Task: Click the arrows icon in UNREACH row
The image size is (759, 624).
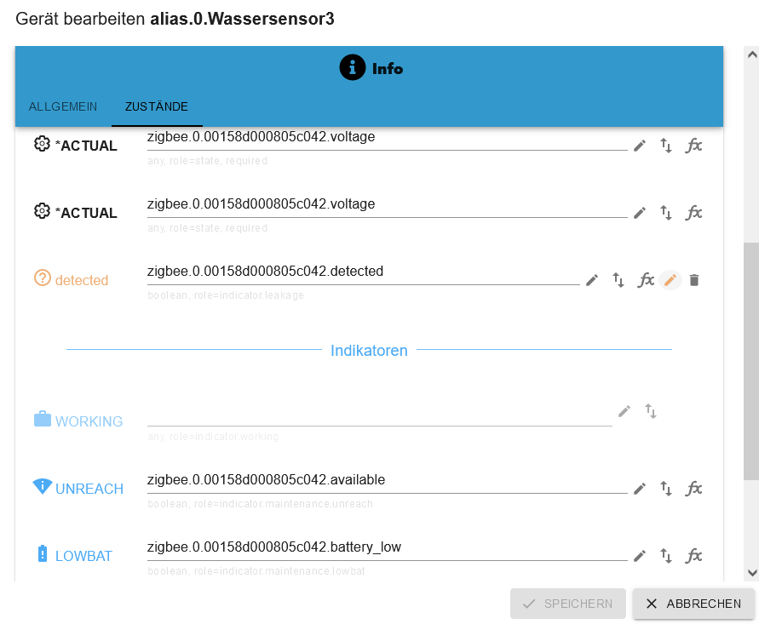Action: (x=666, y=489)
